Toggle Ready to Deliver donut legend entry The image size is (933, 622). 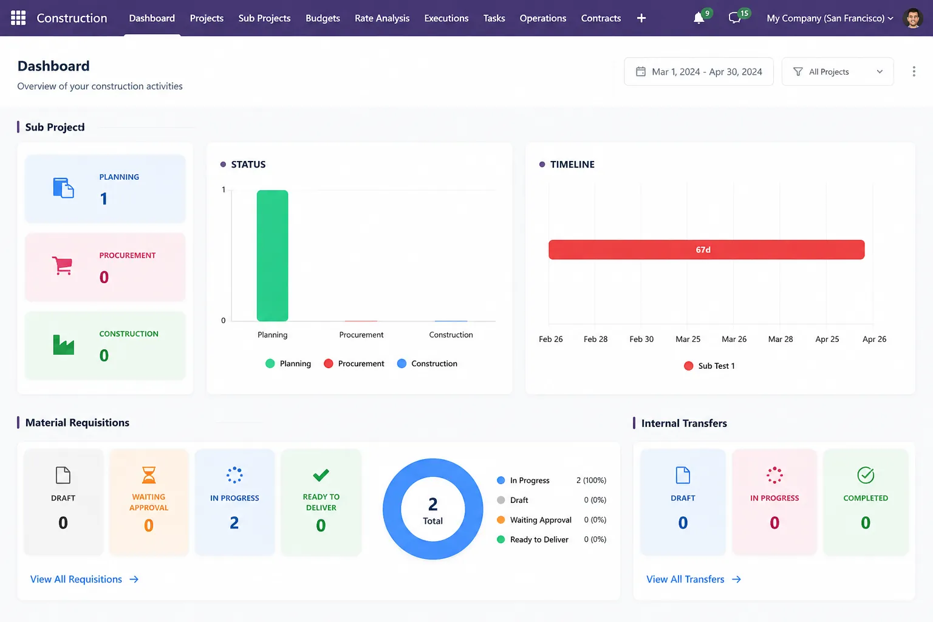(x=533, y=539)
